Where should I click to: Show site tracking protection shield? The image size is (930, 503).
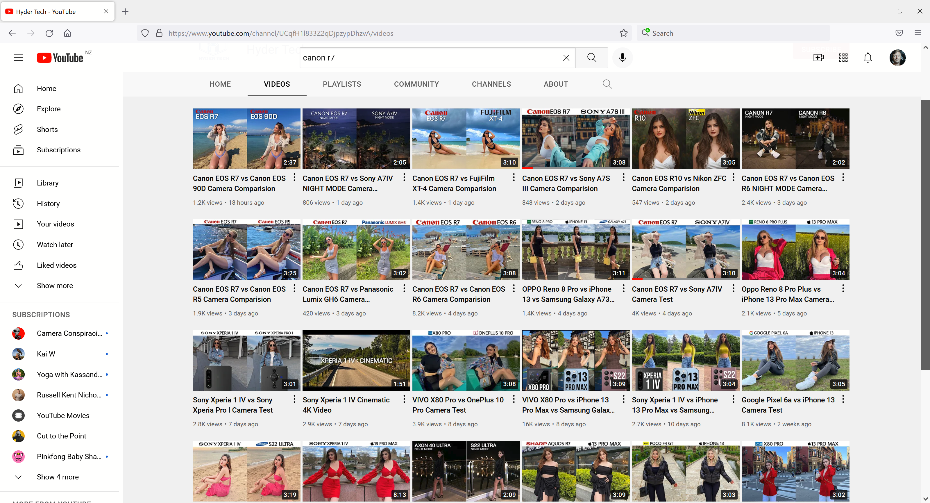point(145,33)
